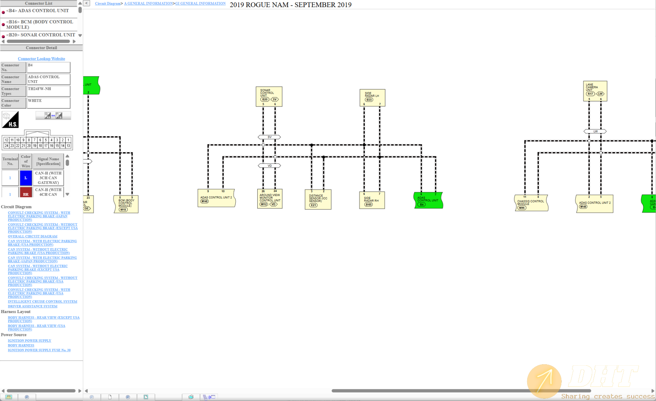Image resolution: width=656 pixels, height=401 pixels.
Task: Open the Circuit Diagram breadcrumb link
Action: coord(107,4)
